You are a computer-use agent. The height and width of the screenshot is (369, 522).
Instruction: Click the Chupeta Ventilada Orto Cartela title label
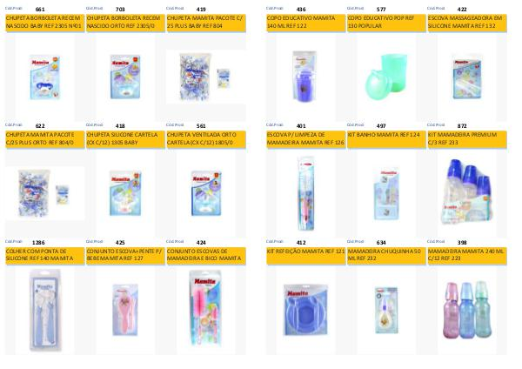pos(205,138)
